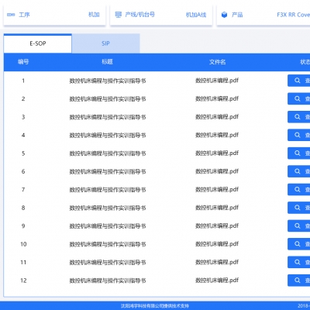Image resolution: width=310 pixels, height=310 pixels.
Task: Click the view magnifier in row 10
Action: pos(298,244)
